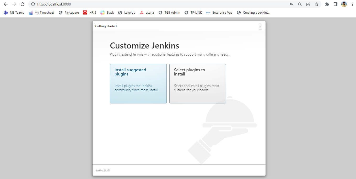Close the Getting Started dialog
The width and height of the screenshot is (356, 179).
(x=260, y=26)
